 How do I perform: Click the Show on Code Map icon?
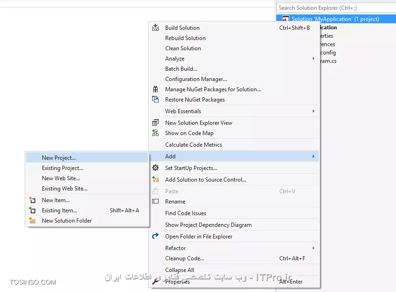click(155, 133)
